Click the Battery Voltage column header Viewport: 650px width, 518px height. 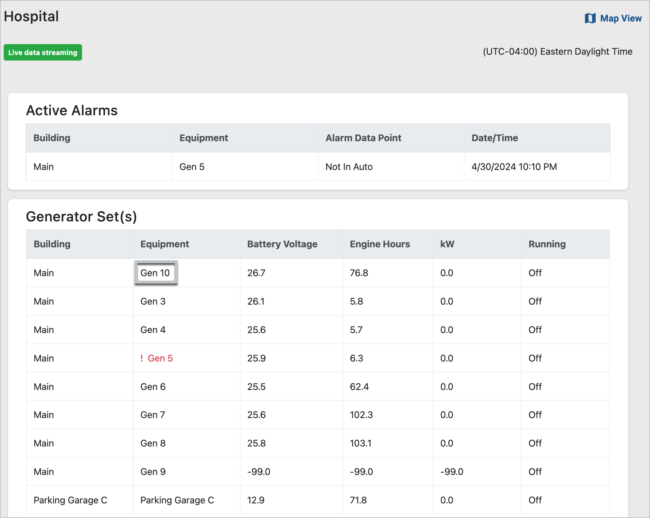tap(282, 244)
